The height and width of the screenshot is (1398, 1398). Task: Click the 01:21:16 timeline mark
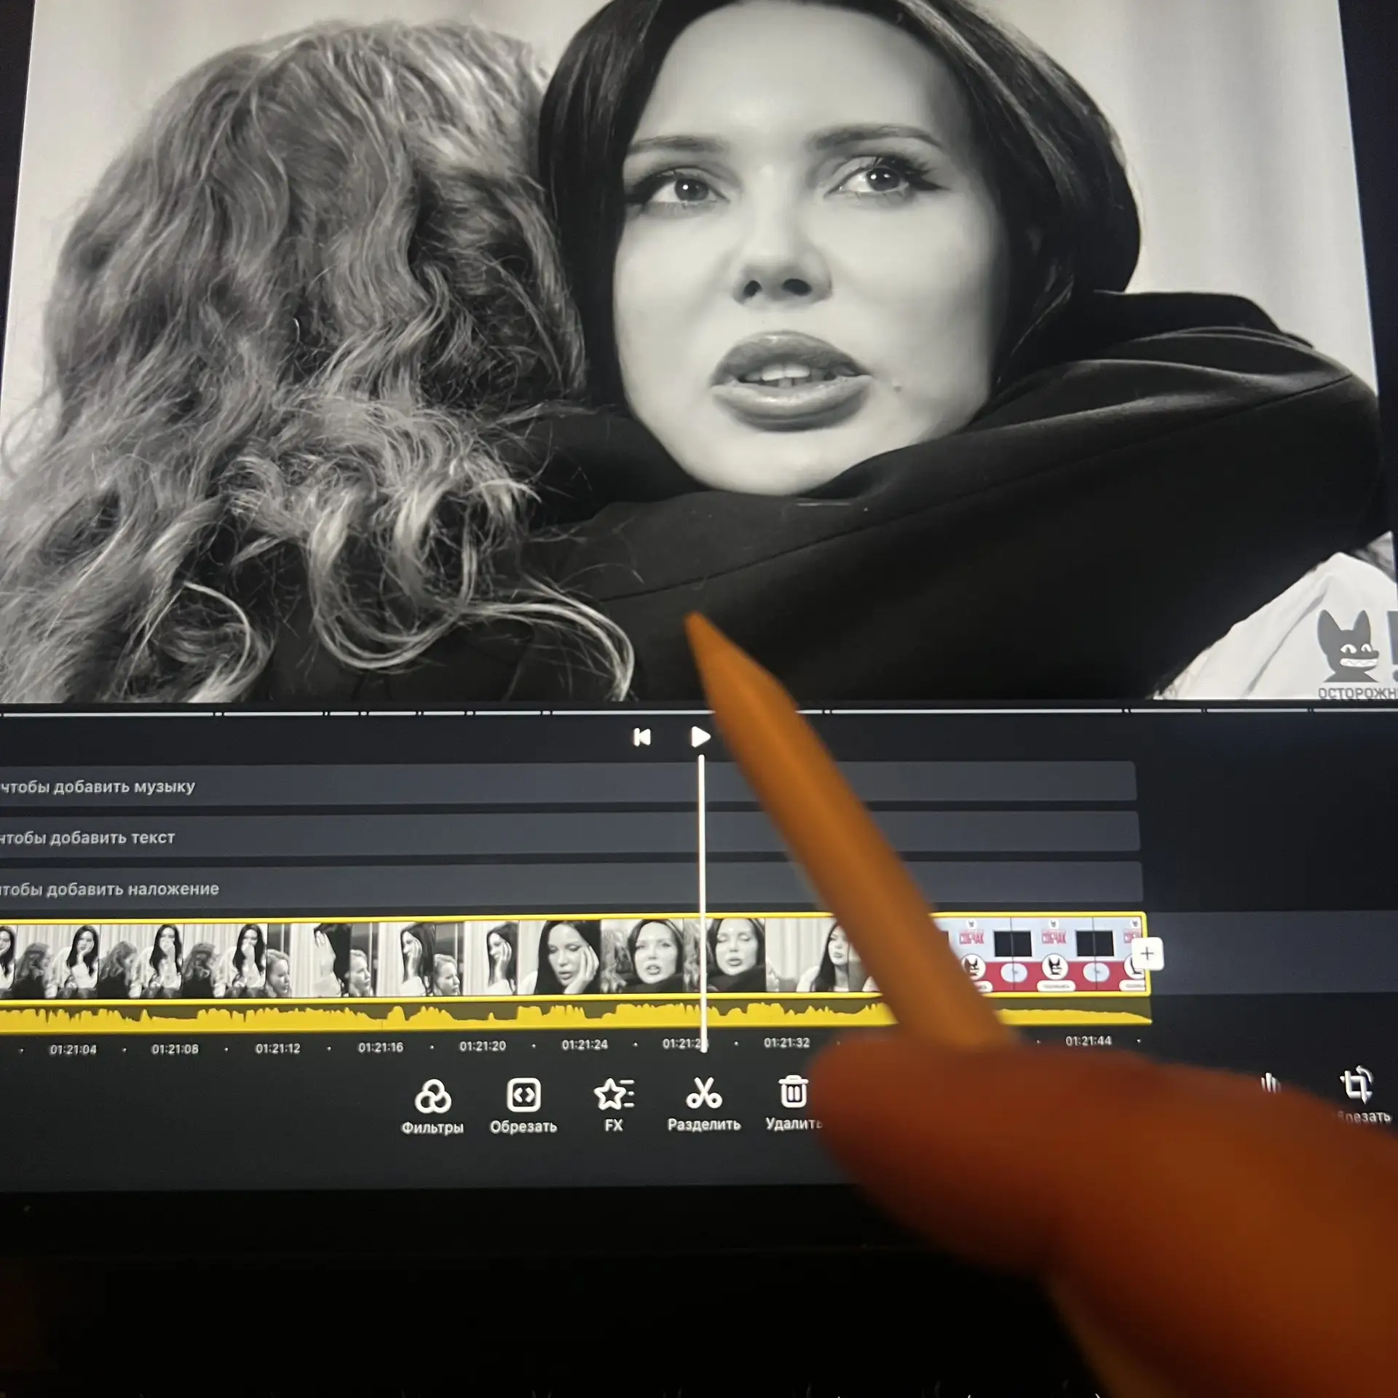(380, 1046)
